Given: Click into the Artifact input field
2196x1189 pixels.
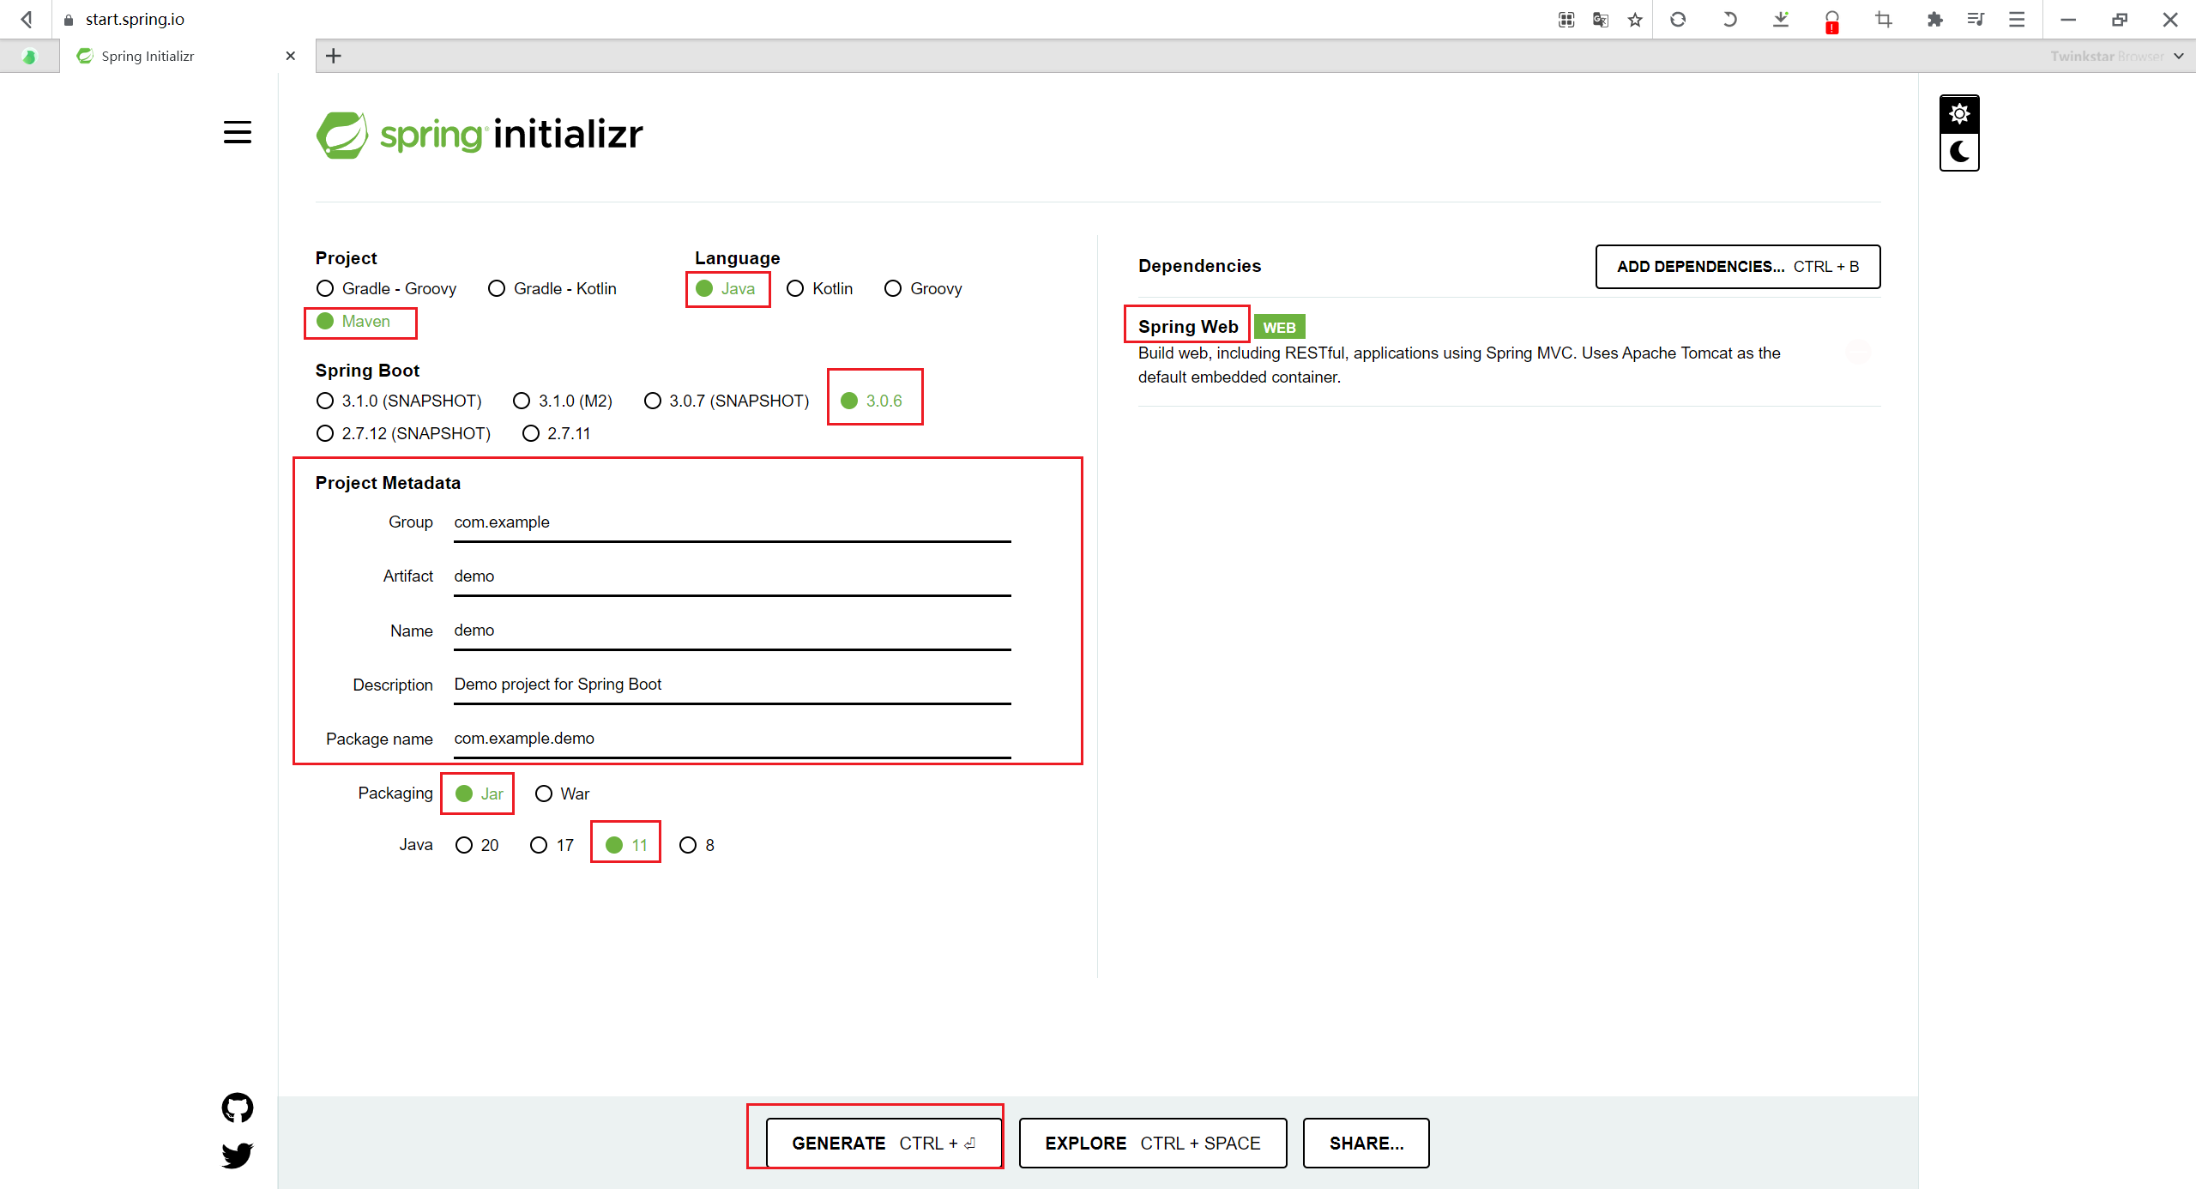Looking at the screenshot, I should [x=732, y=576].
